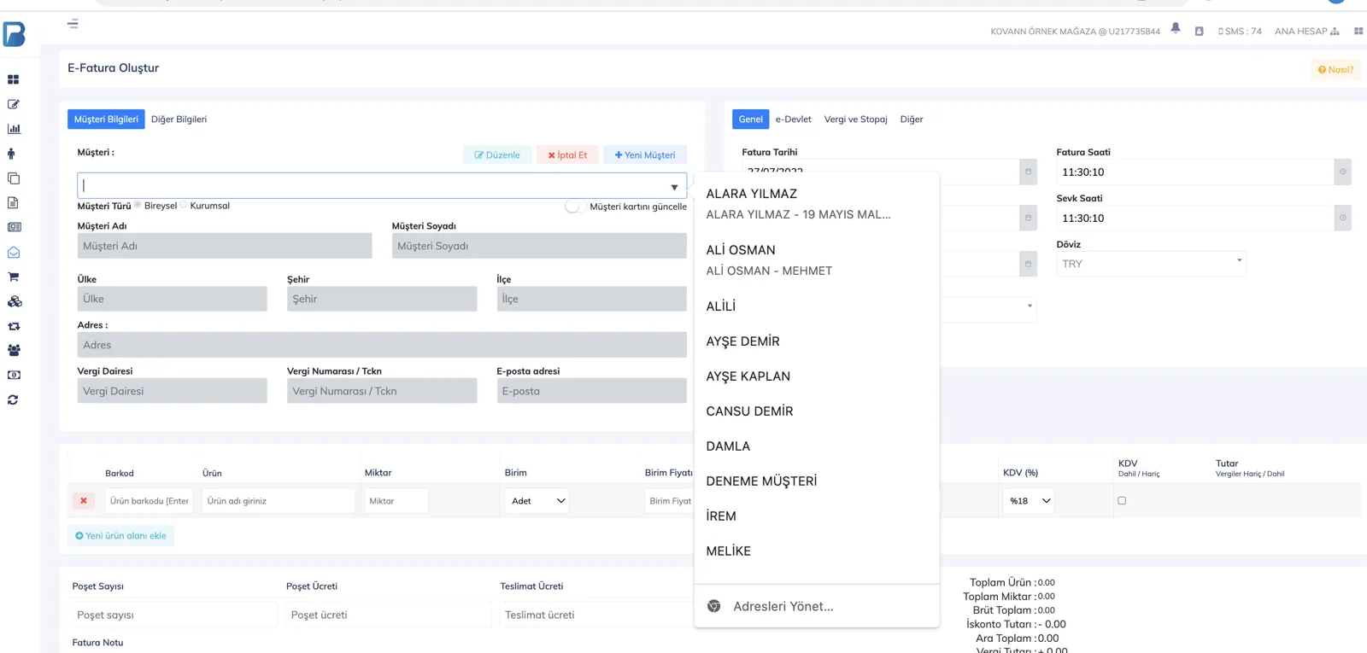Click the Yeni Müşteri button

pyautogui.click(x=645, y=155)
